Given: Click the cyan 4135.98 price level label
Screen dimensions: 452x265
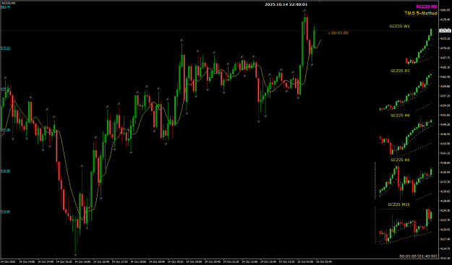Looking at the screenshot, I should [5, 170].
